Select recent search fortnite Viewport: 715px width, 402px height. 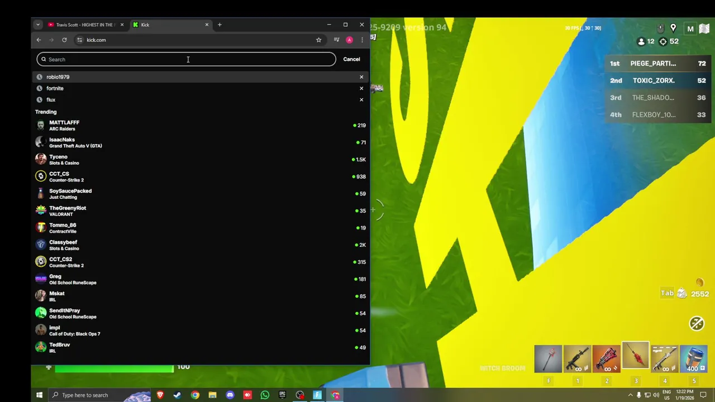pos(200,88)
